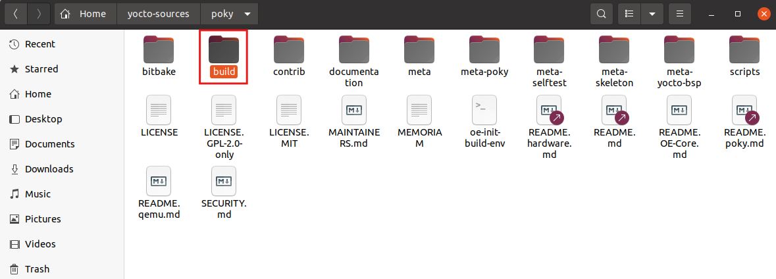Go forward with the right arrow

(x=39, y=14)
